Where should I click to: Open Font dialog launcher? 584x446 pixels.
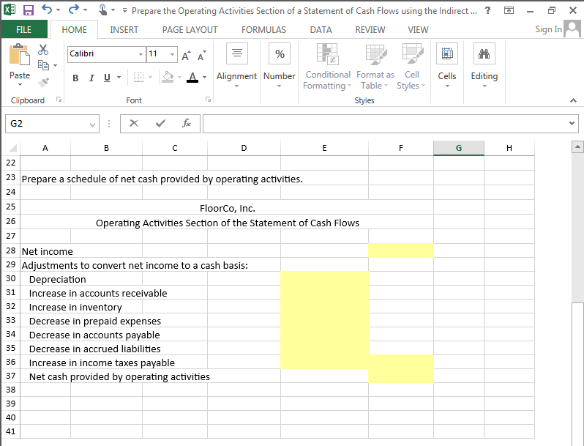click(x=208, y=99)
